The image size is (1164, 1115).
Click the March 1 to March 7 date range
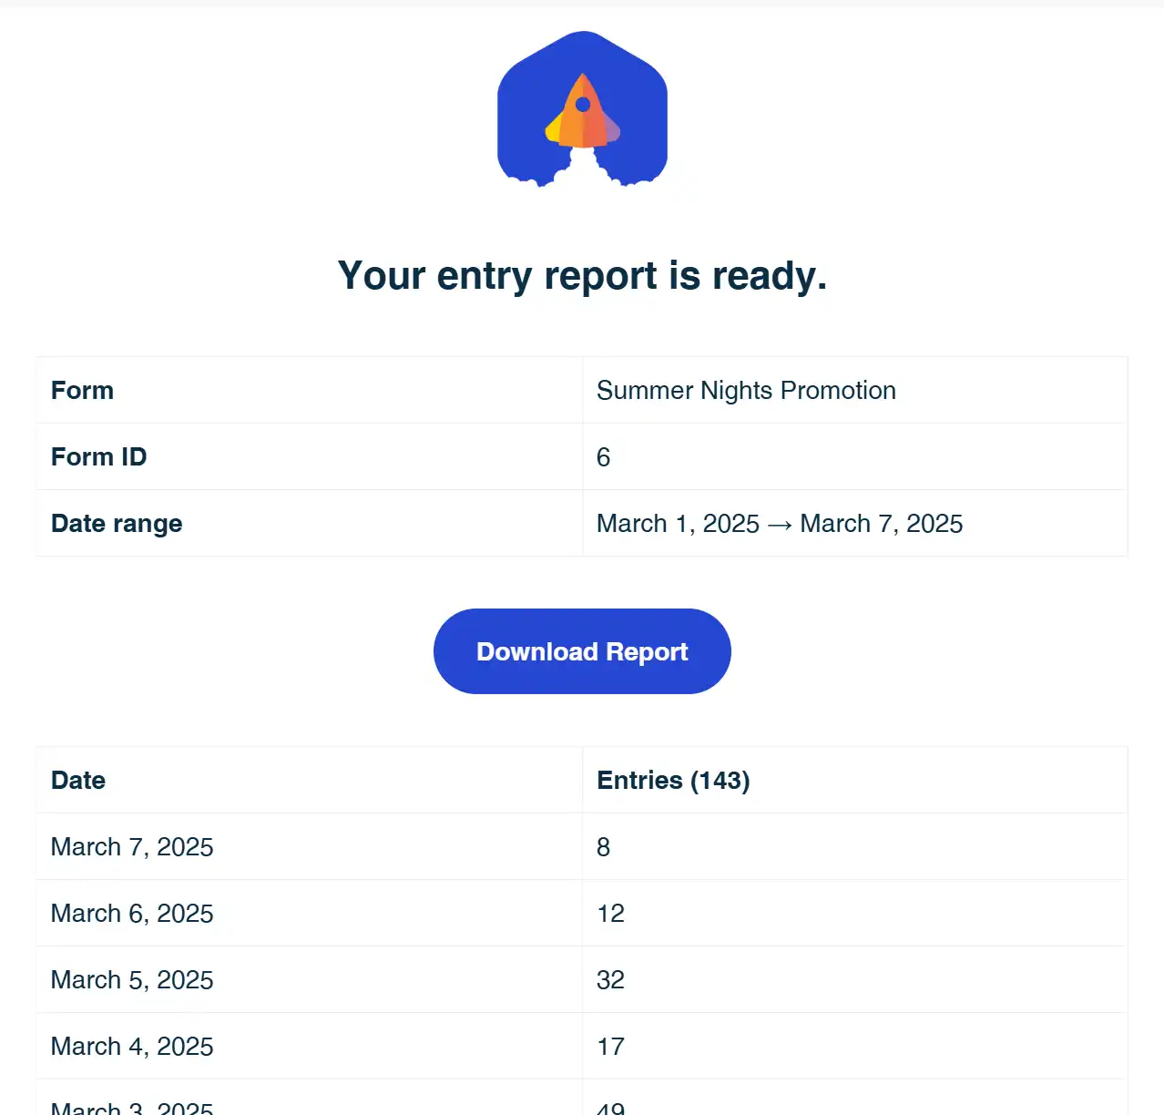point(780,524)
